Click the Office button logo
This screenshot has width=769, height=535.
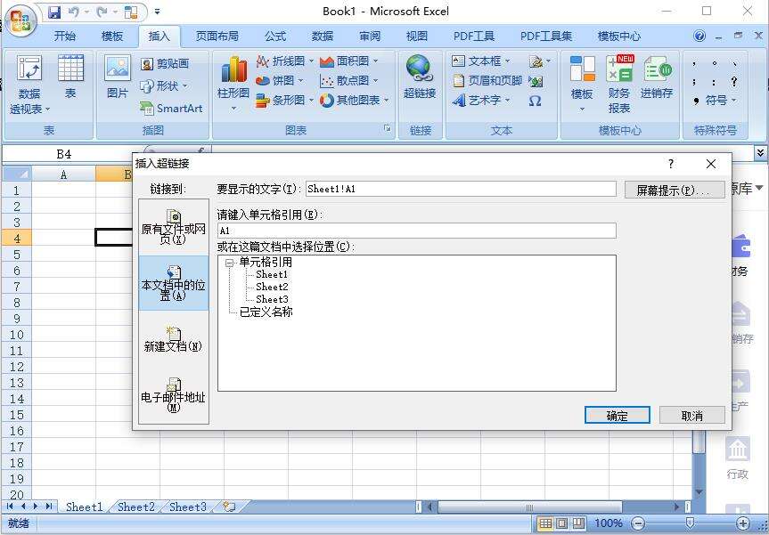coord(20,20)
